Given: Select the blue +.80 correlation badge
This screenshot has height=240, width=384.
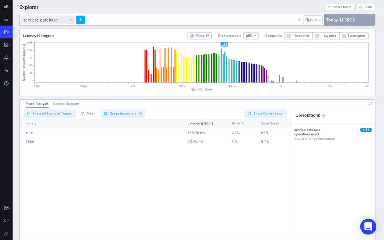Looking at the screenshot, I should point(366,130).
